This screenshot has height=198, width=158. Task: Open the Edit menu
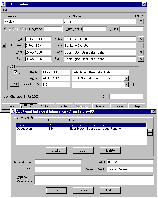coord(5,10)
